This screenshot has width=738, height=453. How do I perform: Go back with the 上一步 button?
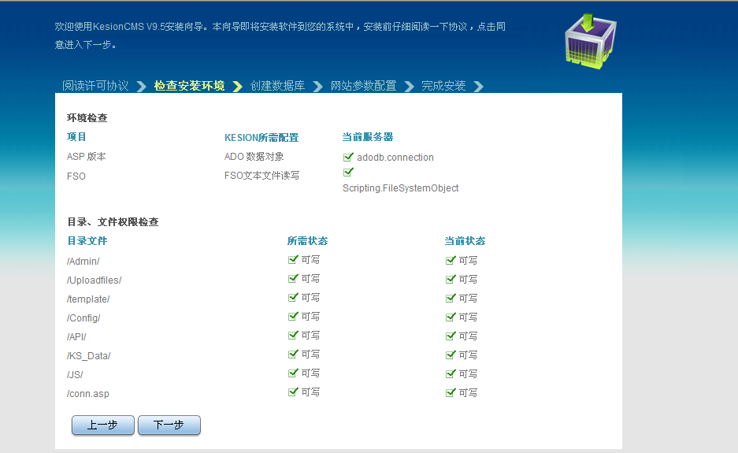[x=103, y=425]
